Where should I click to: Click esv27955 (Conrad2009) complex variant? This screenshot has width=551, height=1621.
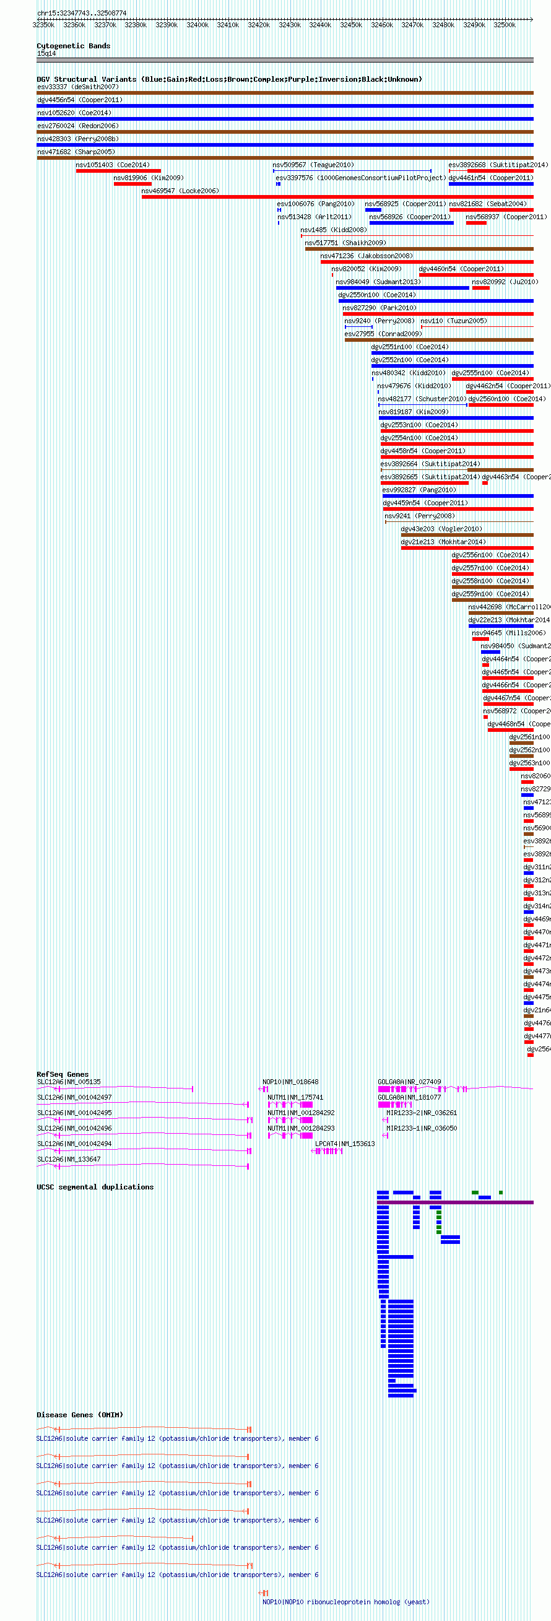pyautogui.click(x=439, y=340)
